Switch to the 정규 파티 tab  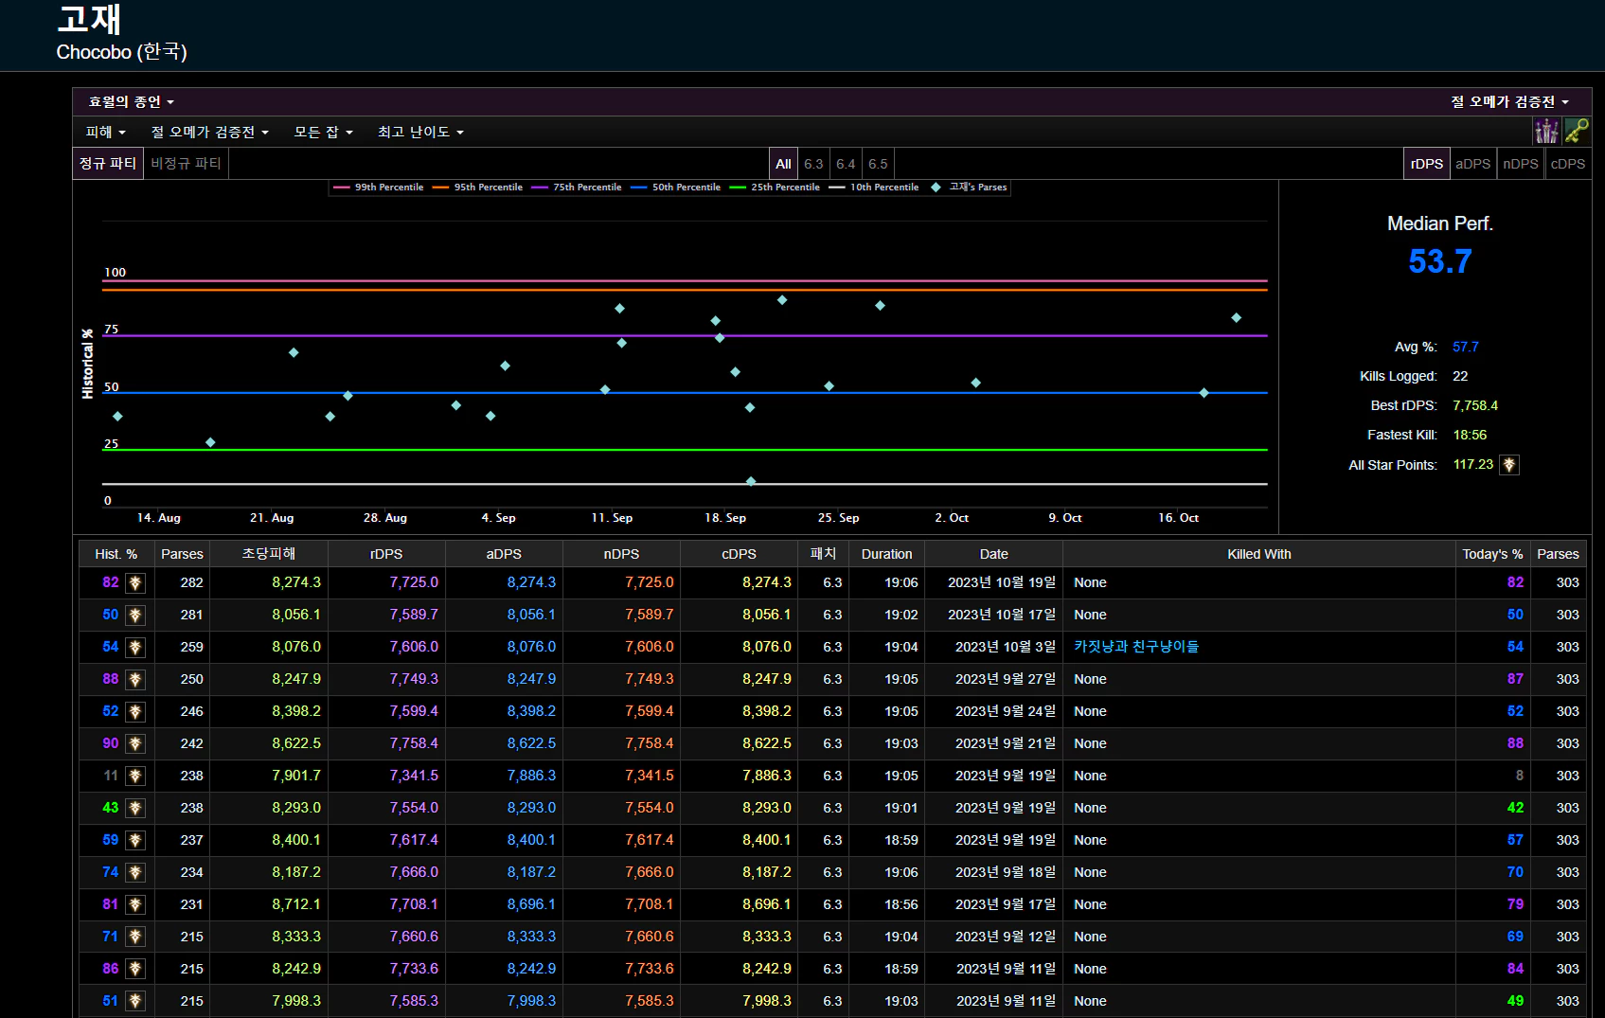click(108, 164)
